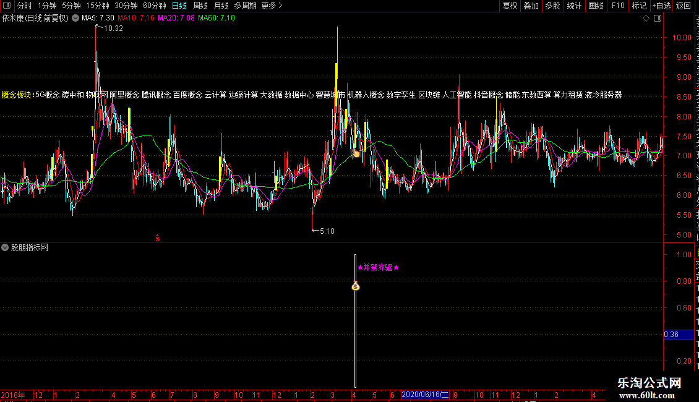Click the 2020/06/16/二 date marker
This screenshot has height=402, width=699.
(x=425, y=395)
